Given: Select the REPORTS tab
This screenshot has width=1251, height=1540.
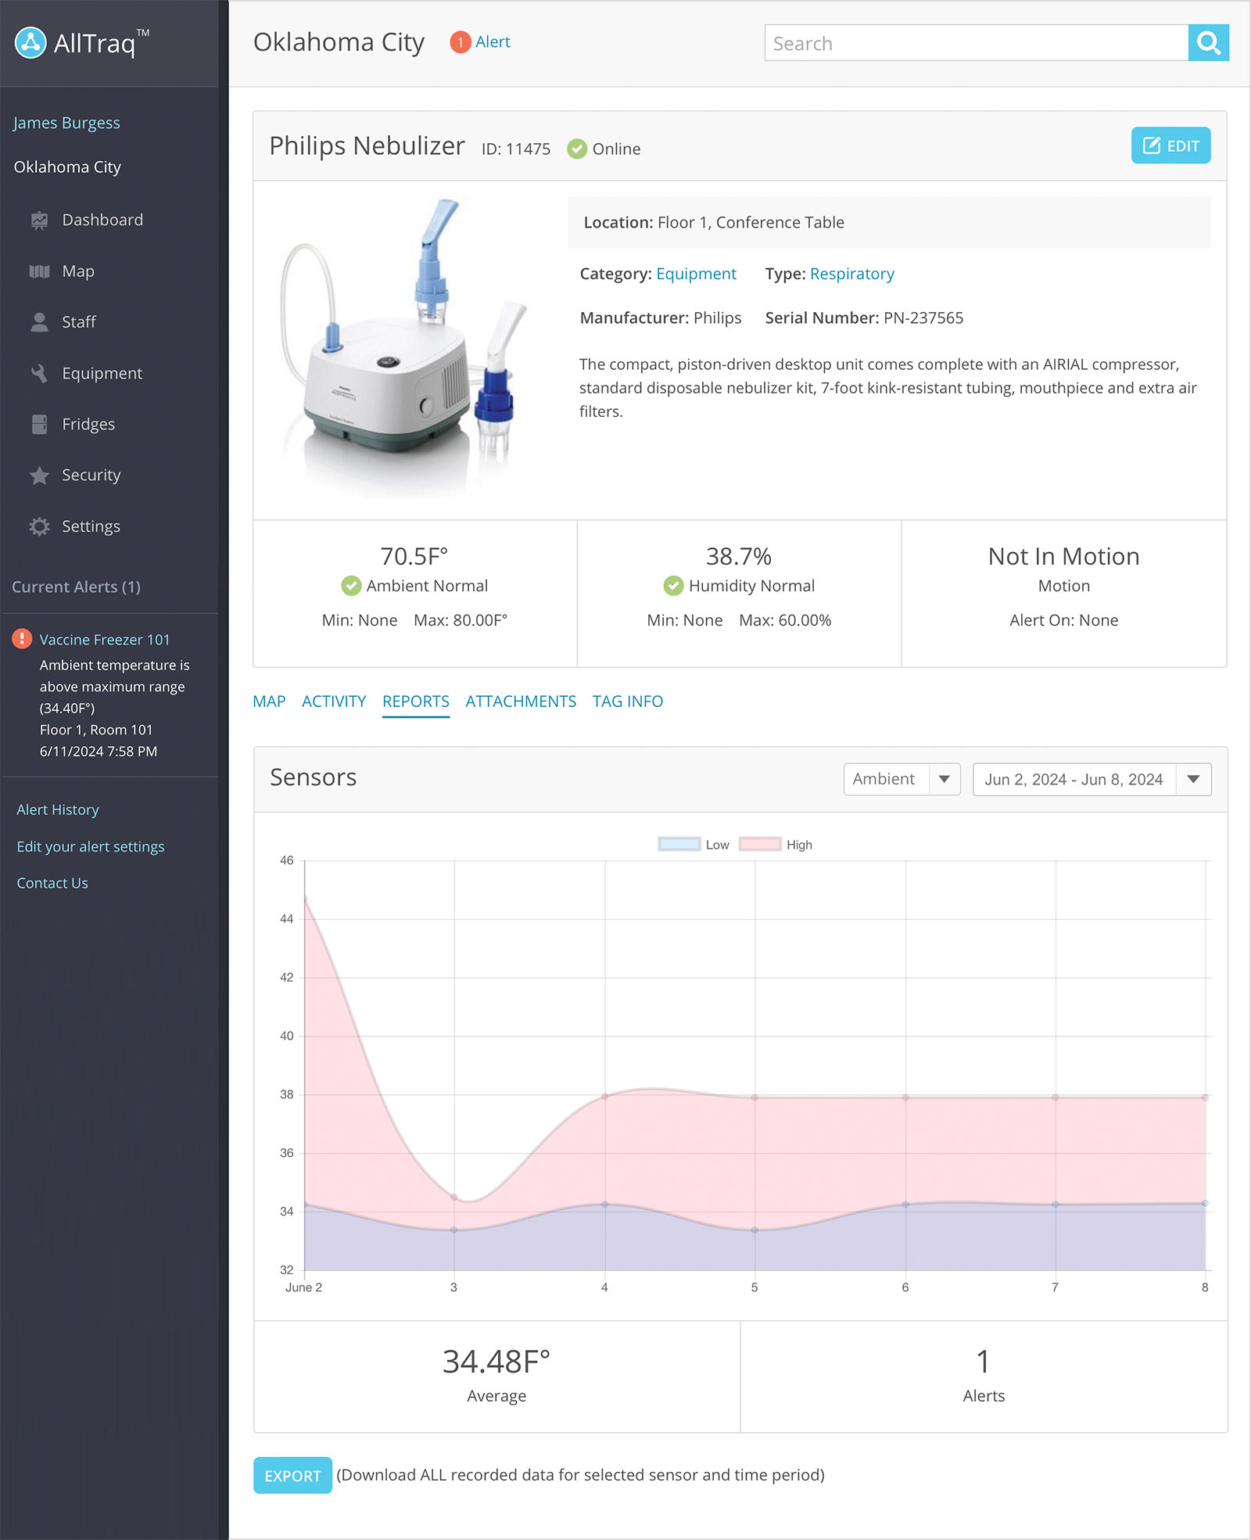Looking at the screenshot, I should [416, 702].
